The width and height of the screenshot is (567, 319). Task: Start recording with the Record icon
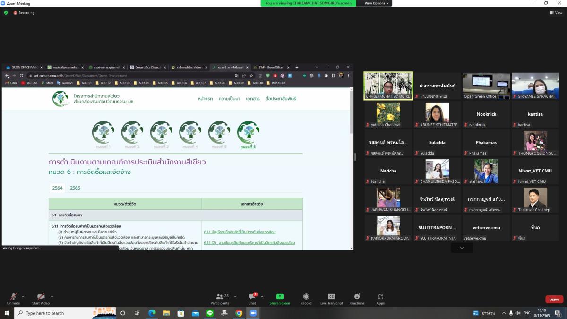click(x=306, y=297)
